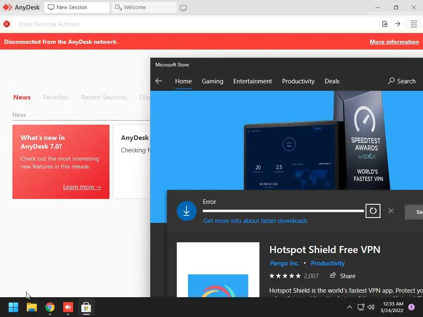This screenshot has height=317, width=423.
Task: Go back in Microsoft Store
Action: click(x=159, y=81)
